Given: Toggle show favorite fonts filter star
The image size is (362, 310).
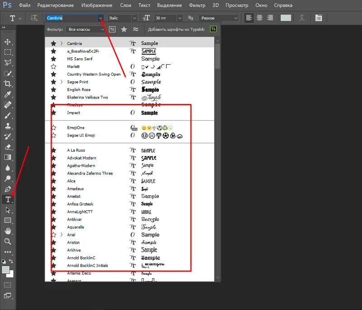Looking at the screenshot, I should [124, 29].
